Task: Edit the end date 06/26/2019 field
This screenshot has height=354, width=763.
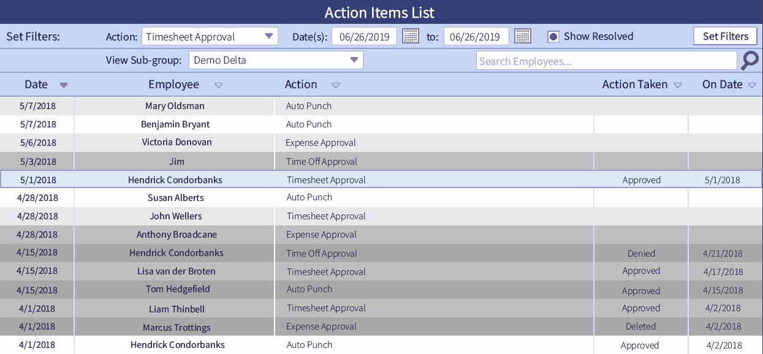Action: click(x=476, y=36)
